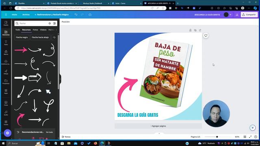
Task: Show more suggestion chips with the arrow
Action: click(54, 37)
